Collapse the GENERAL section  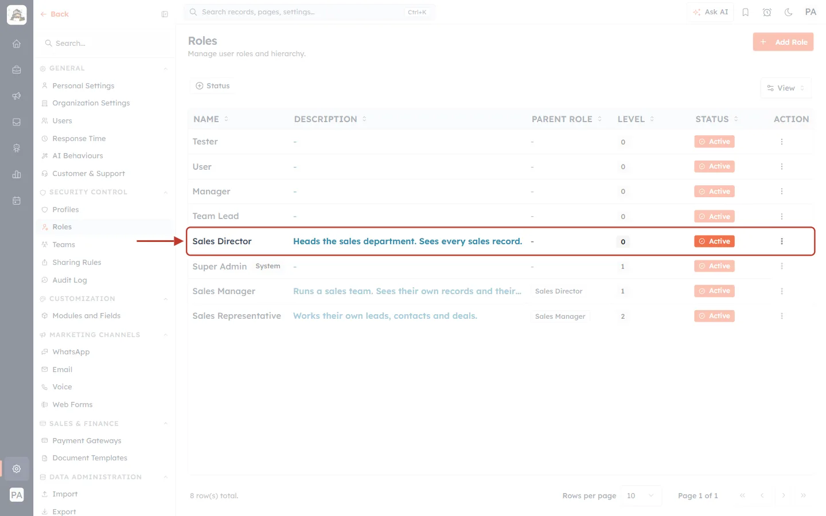(166, 68)
